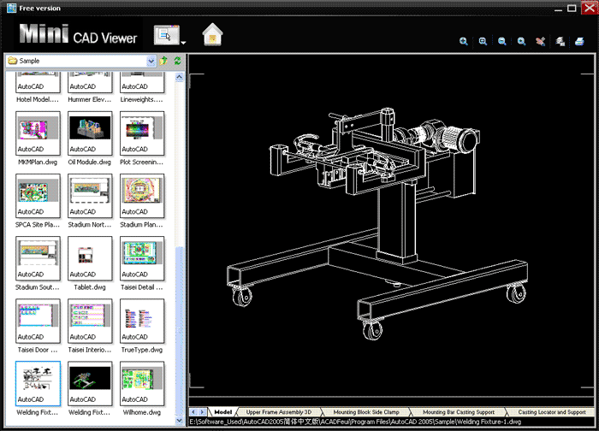Image resolution: width=599 pixels, height=431 pixels.
Task: Click the green refresh folder icon
Action: point(177,61)
